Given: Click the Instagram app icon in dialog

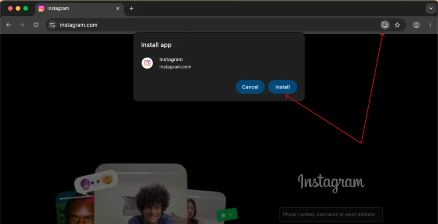Looking at the screenshot, I should click(x=147, y=63).
